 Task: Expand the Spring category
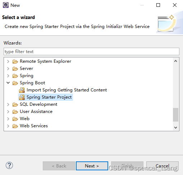[x=8, y=76]
